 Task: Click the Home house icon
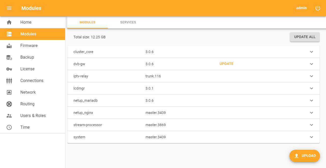(x=9, y=22)
